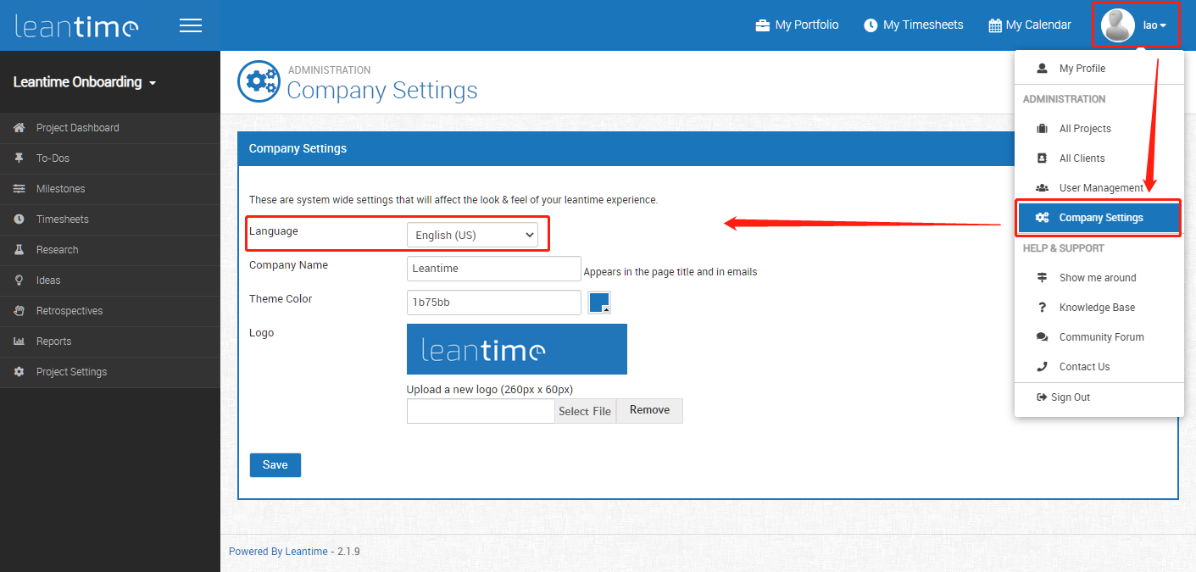This screenshot has width=1196, height=572.
Task: Go to Project Settings in sidebar
Action: pyautogui.click(x=110, y=372)
